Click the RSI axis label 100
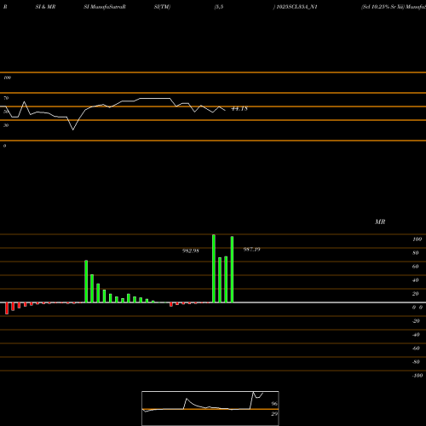Image resolution: width=426 pixels, height=426 pixels. pyautogui.click(x=8, y=78)
